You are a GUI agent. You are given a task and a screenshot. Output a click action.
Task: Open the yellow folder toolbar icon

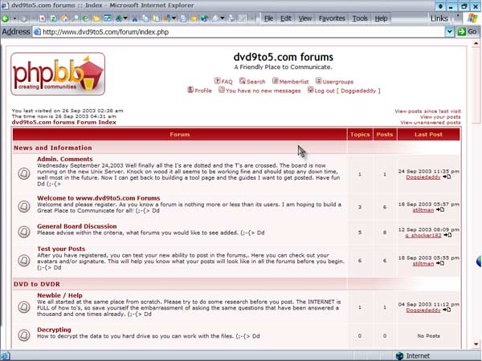pos(96,18)
